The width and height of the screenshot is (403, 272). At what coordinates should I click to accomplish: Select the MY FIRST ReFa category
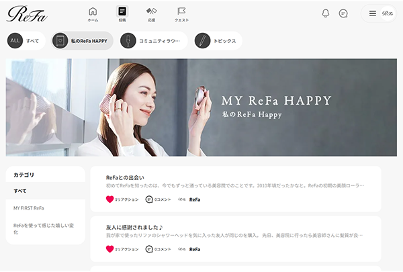click(46, 208)
